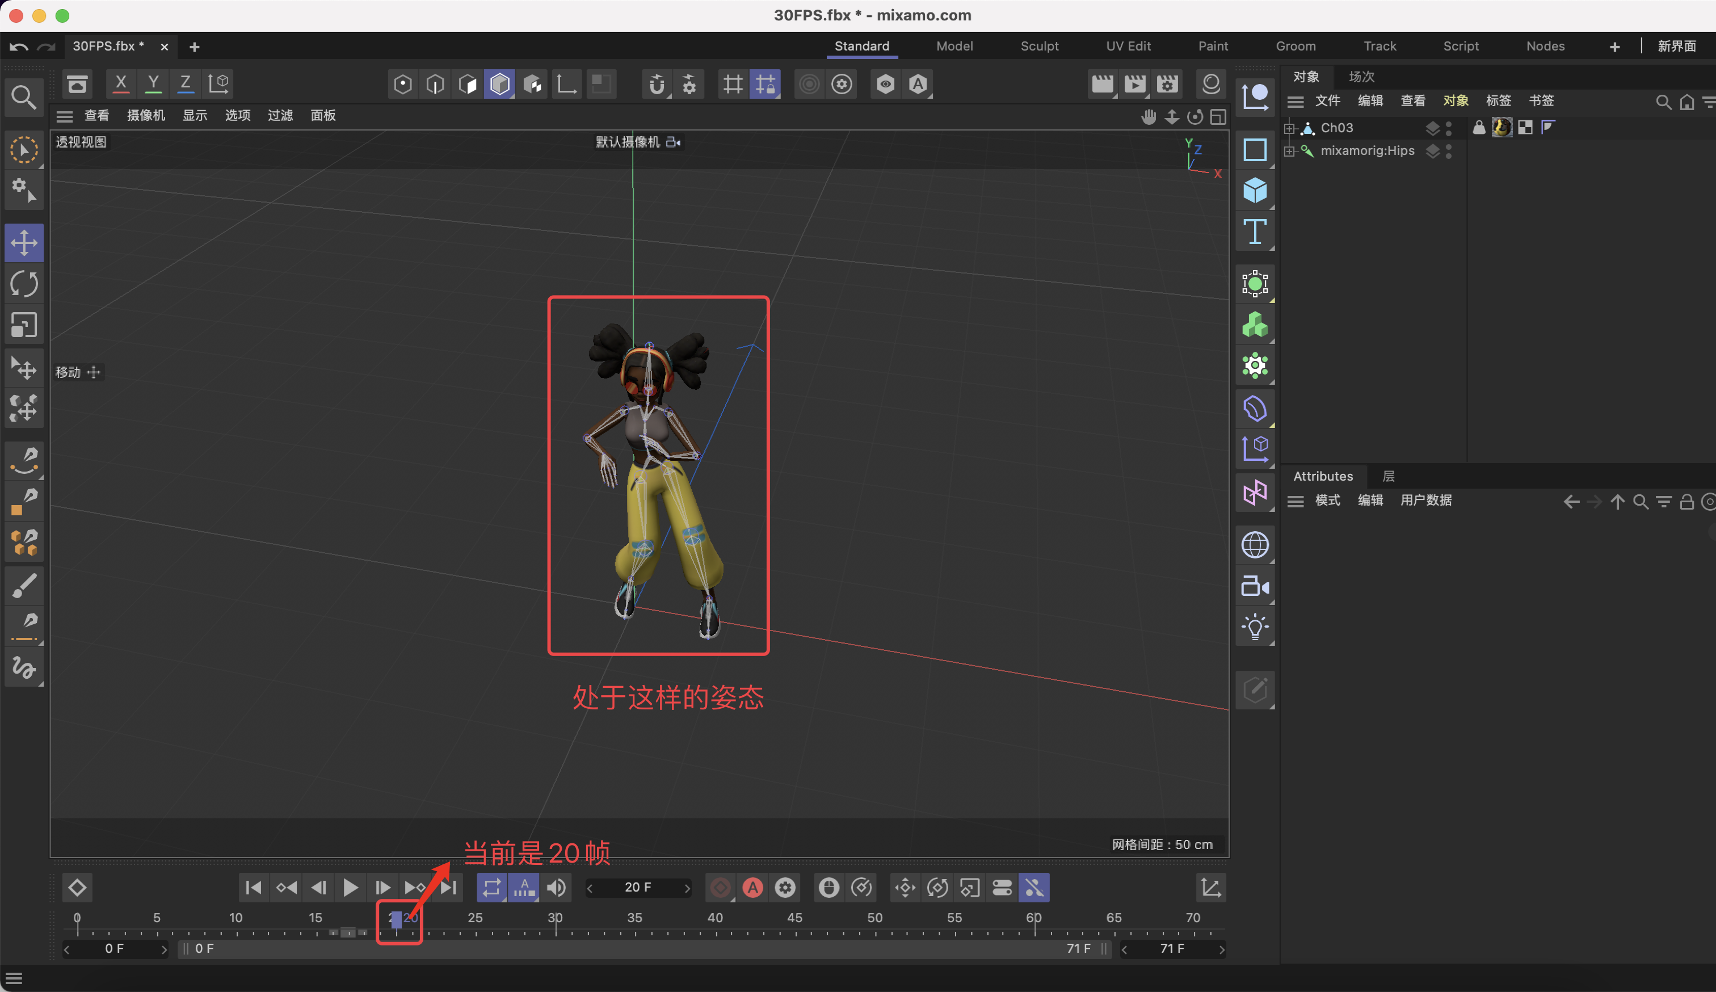
Task: Expand the mixamorig:Hips hierarchy
Action: pos(1289,151)
